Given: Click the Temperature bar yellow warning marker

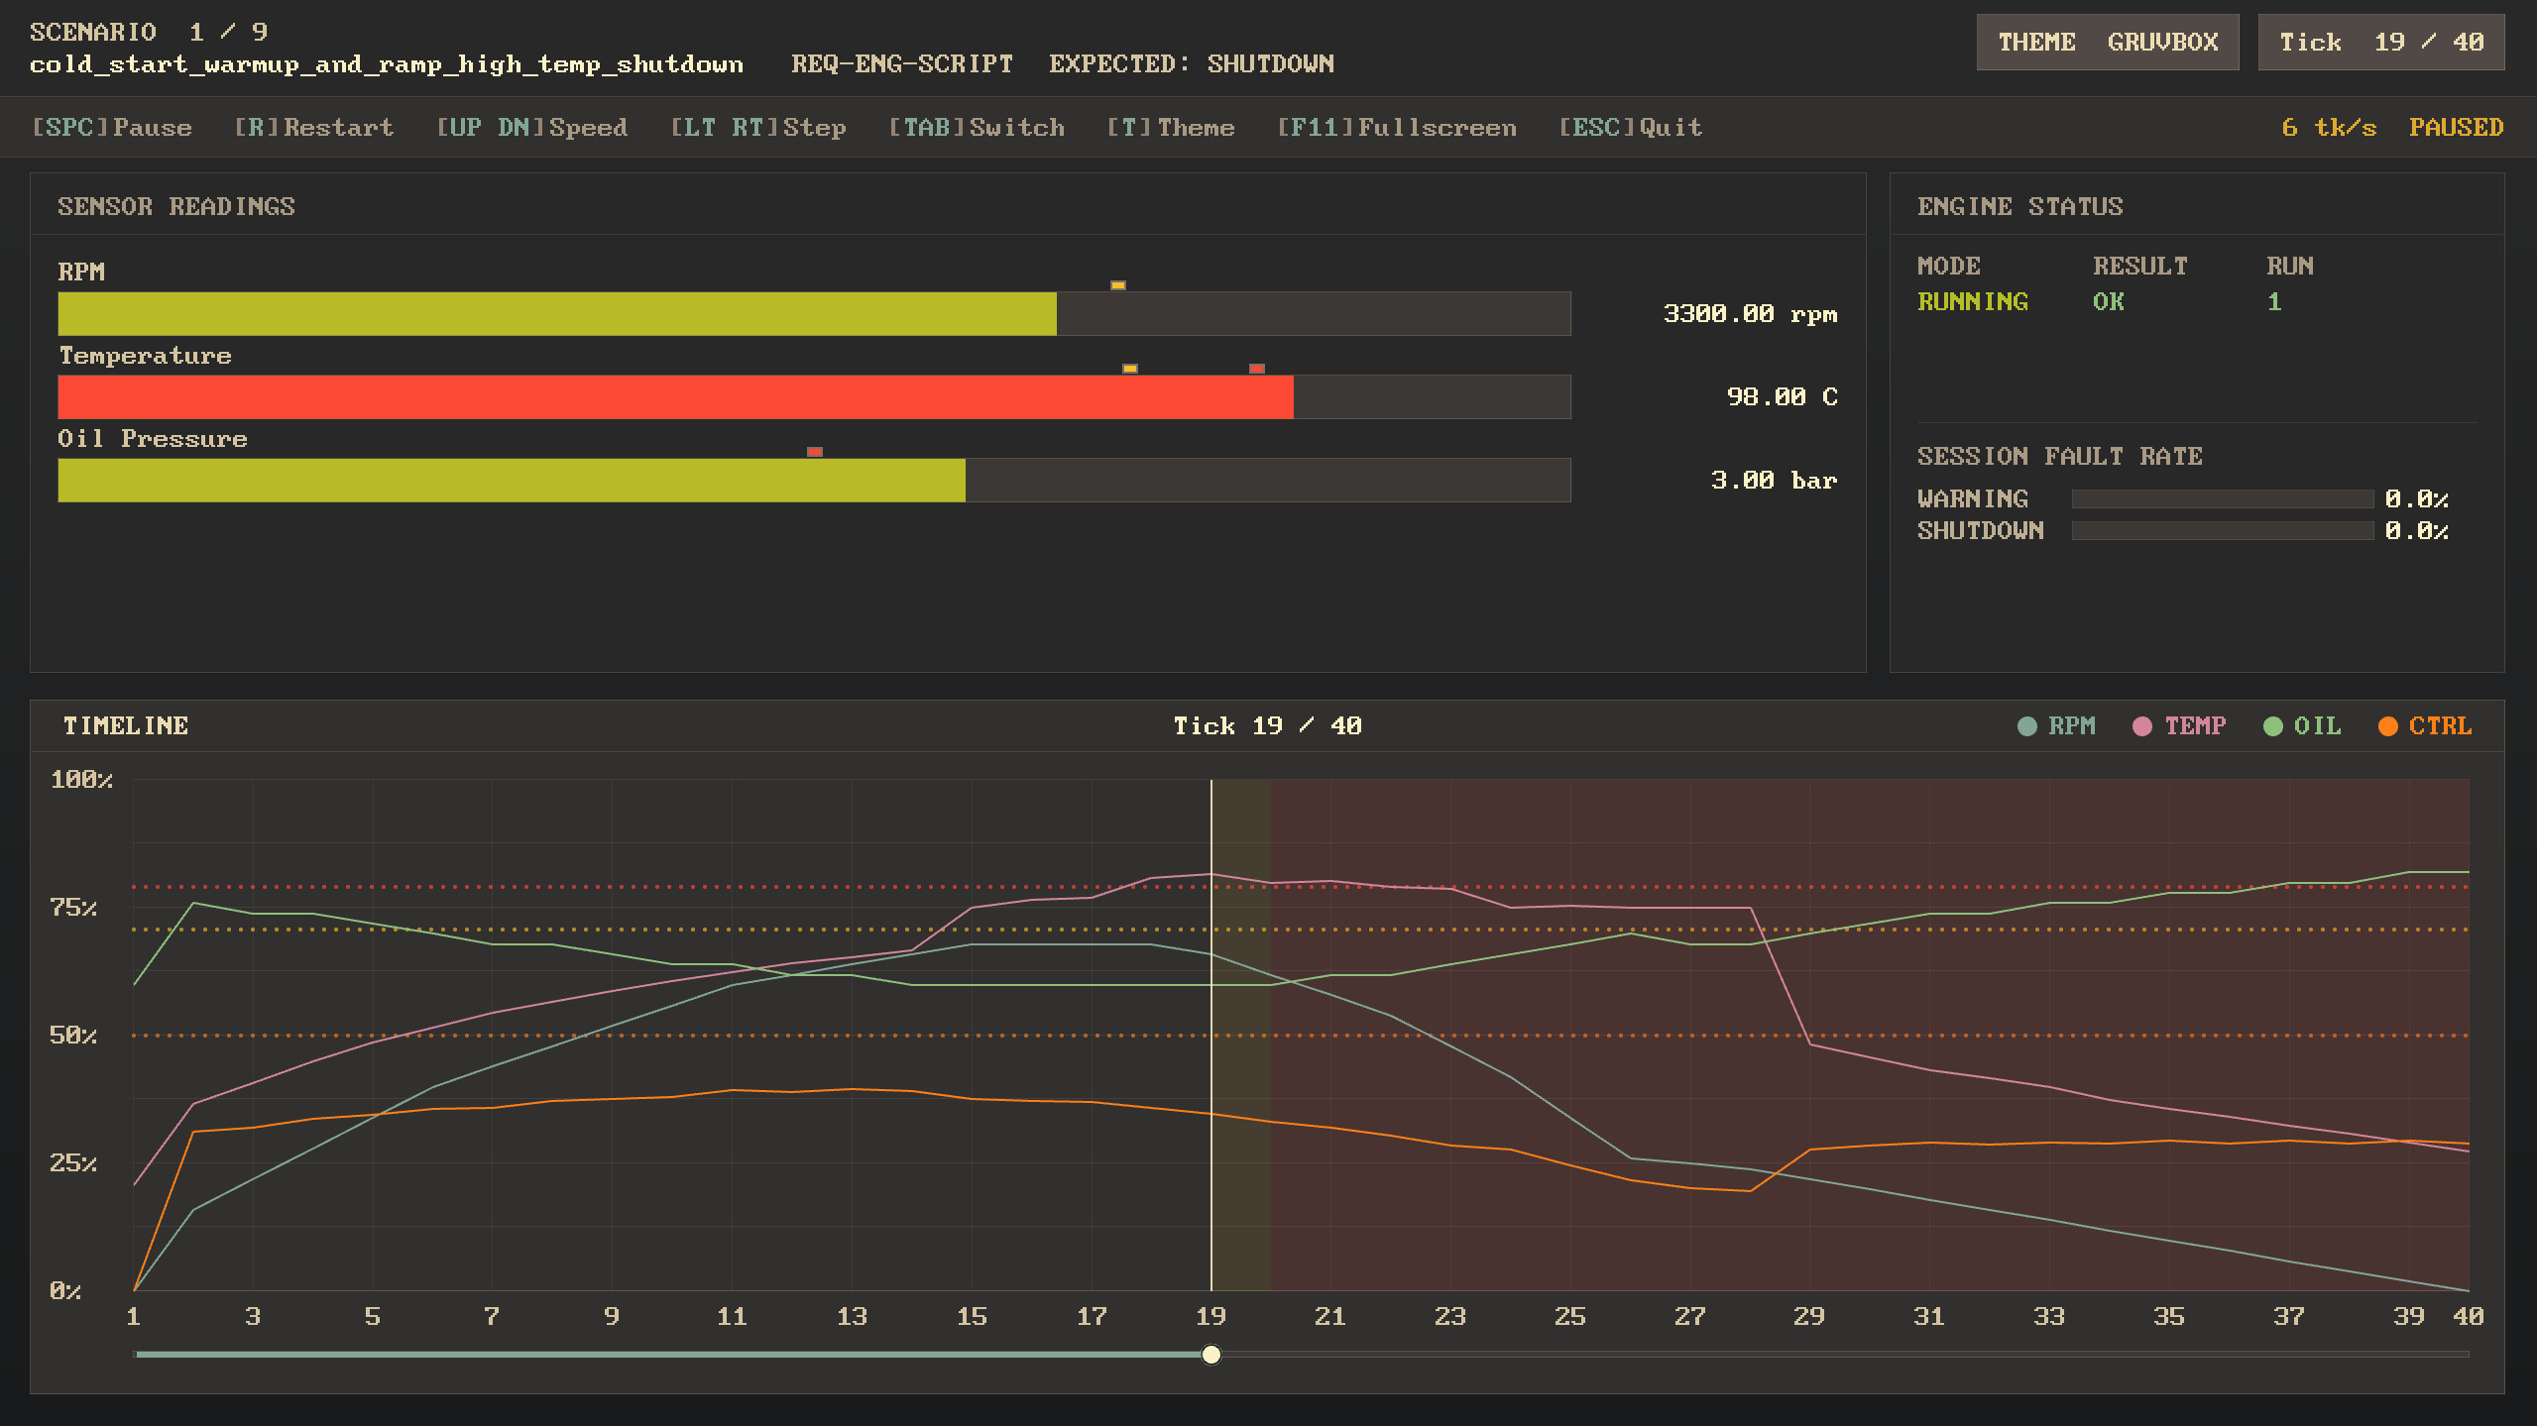Looking at the screenshot, I should (1129, 369).
